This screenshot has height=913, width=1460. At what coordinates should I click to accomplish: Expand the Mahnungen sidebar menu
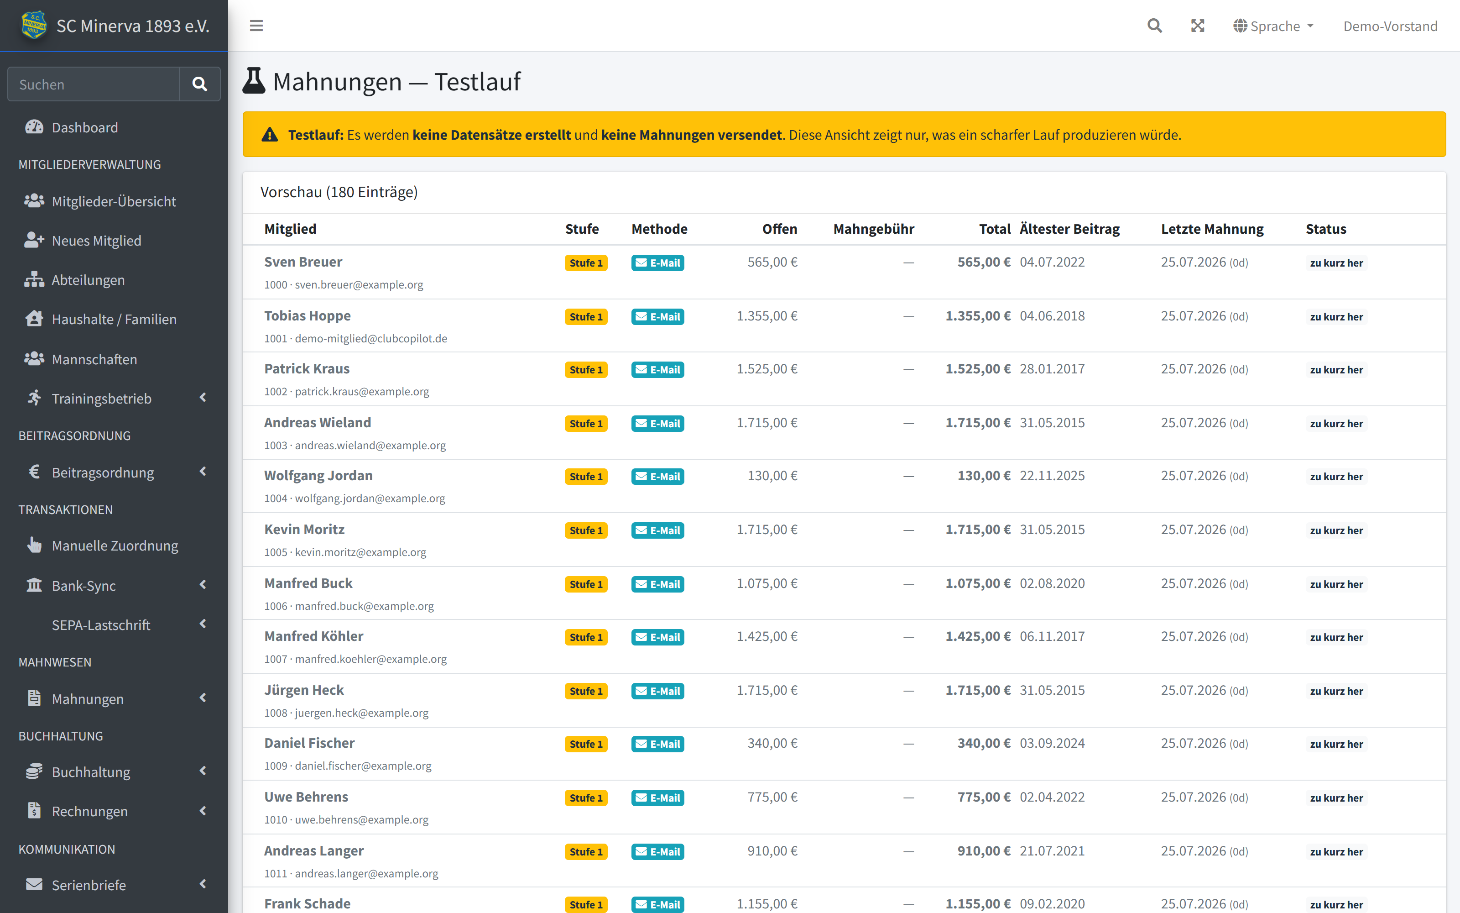114,698
